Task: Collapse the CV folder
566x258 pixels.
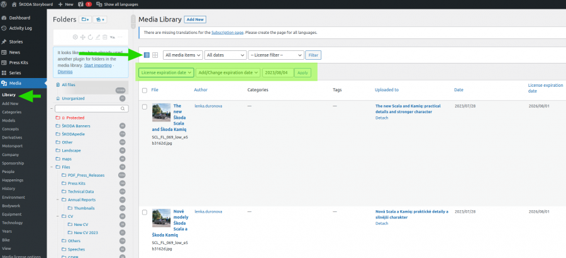Action: [58, 216]
